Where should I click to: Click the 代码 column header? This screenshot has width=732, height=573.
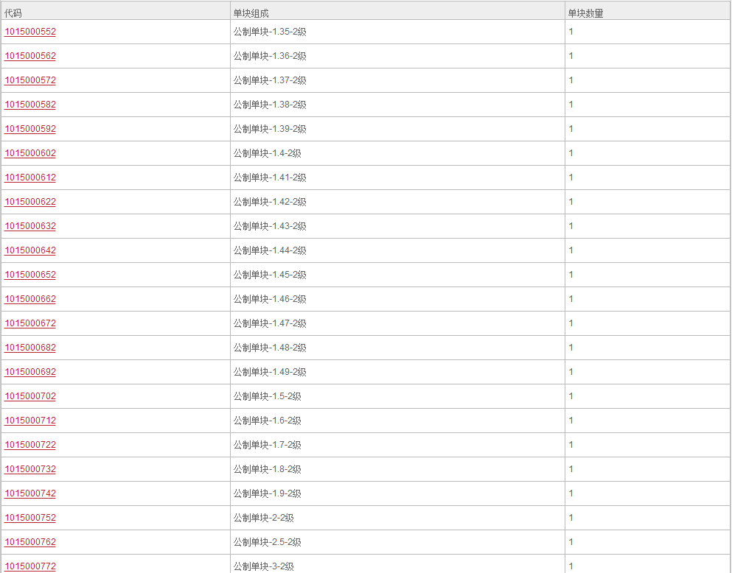(116, 10)
